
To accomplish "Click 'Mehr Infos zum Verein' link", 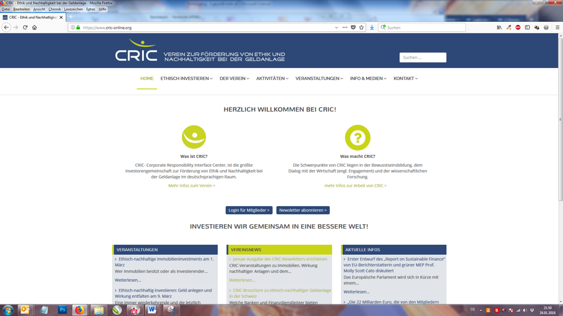I will pyautogui.click(x=192, y=185).
